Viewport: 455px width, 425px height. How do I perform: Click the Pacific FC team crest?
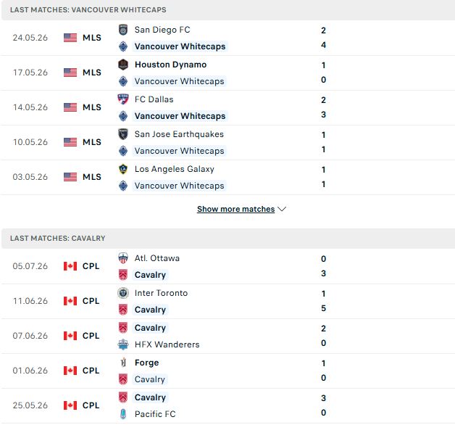pyautogui.click(x=123, y=414)
